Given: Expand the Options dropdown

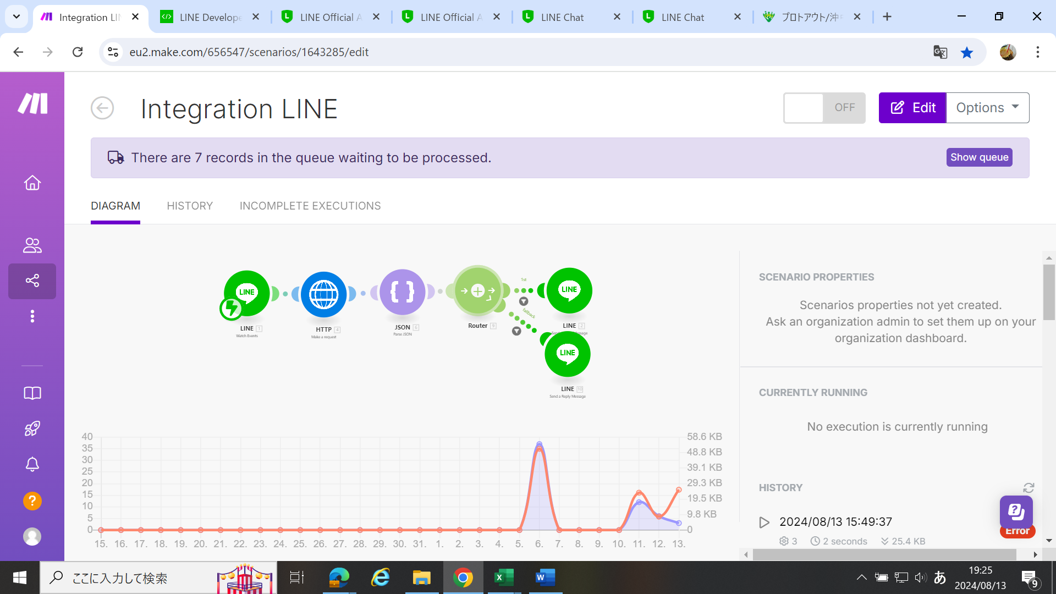Looking at the screenshot, I should pos(987,108).
